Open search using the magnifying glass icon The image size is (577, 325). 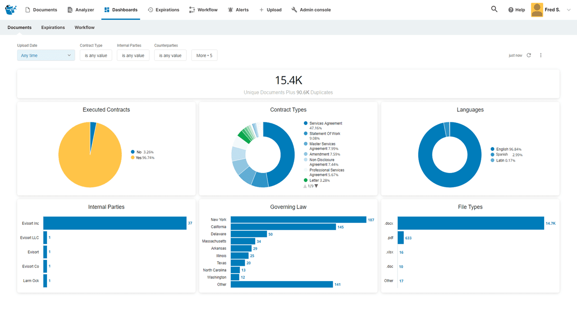point(494,9)
